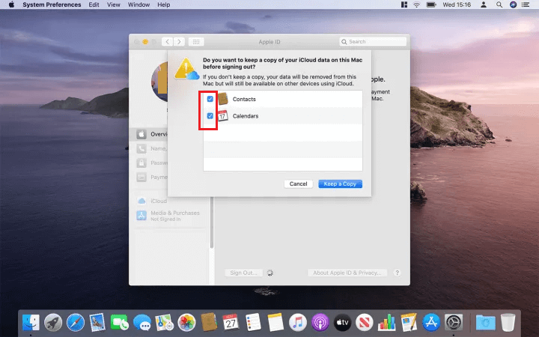Uncheck the Contacts checkbox
Screen dimensions: 539x337
tap(210, 99)
